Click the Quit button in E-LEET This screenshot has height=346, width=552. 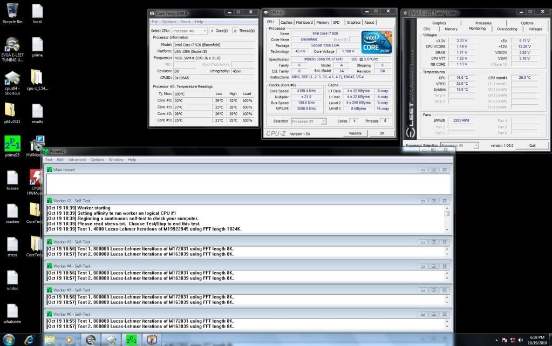[x=532, y=145]
